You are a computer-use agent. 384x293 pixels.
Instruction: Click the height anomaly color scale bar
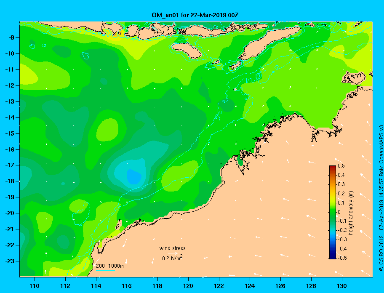pos(333,212)
